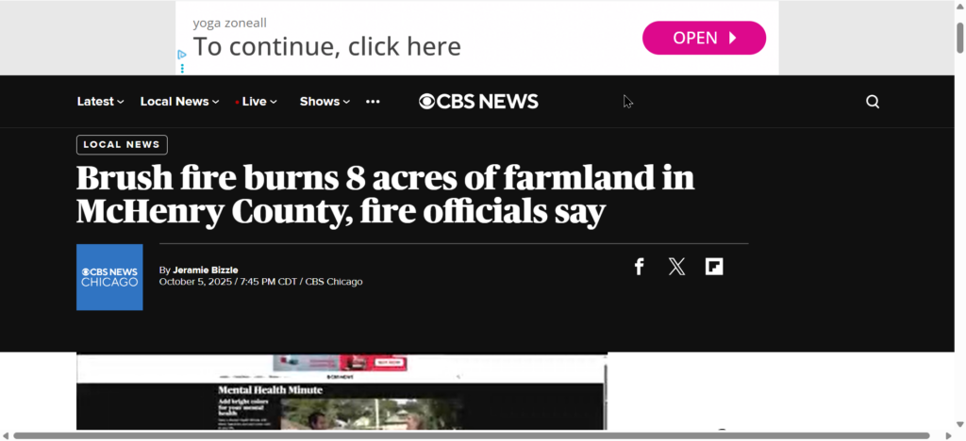Screen dimensions: 966x441
Task: Click the CBS News Chicago logo tile
Action: click(x=109, y=277)
